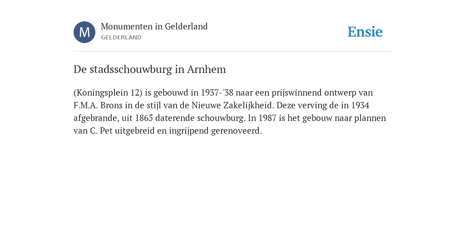This screenshot has width=465, height=232.
Task: Click the last word gerenoveerd
Action: 236,131
